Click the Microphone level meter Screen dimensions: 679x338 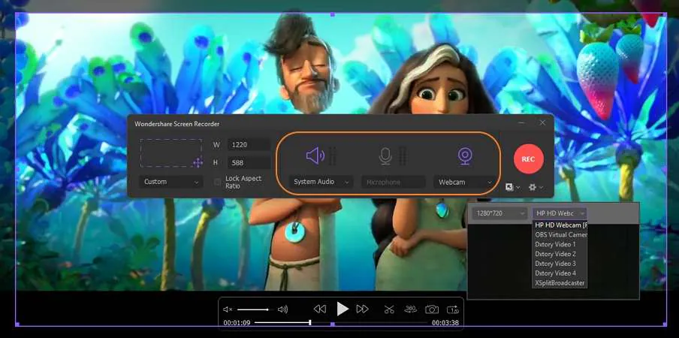tap(403, 156)
